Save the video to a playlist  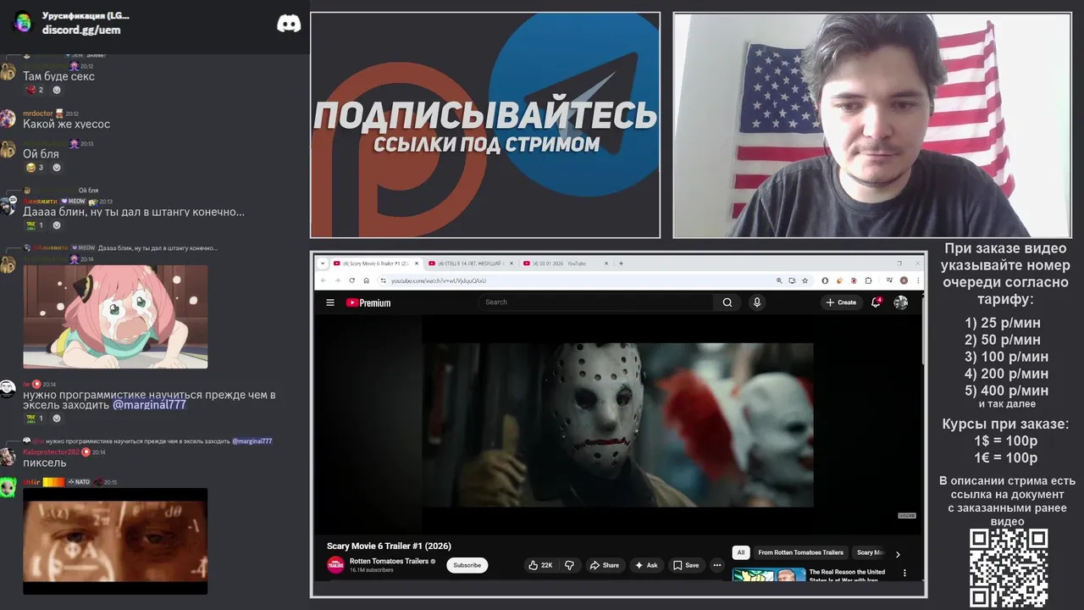686,565
